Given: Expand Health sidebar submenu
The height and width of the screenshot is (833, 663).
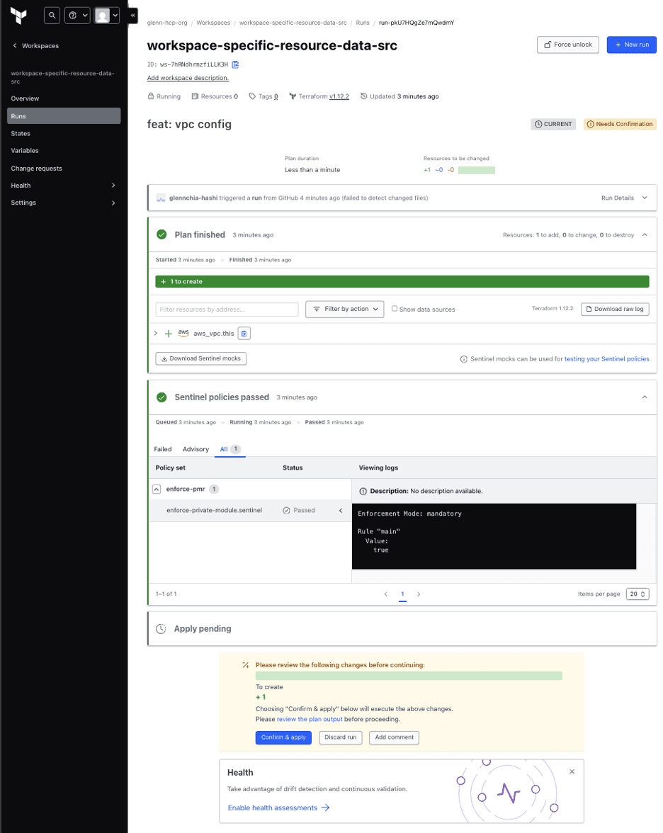Looking at the screenshot, I should point(113,186).
